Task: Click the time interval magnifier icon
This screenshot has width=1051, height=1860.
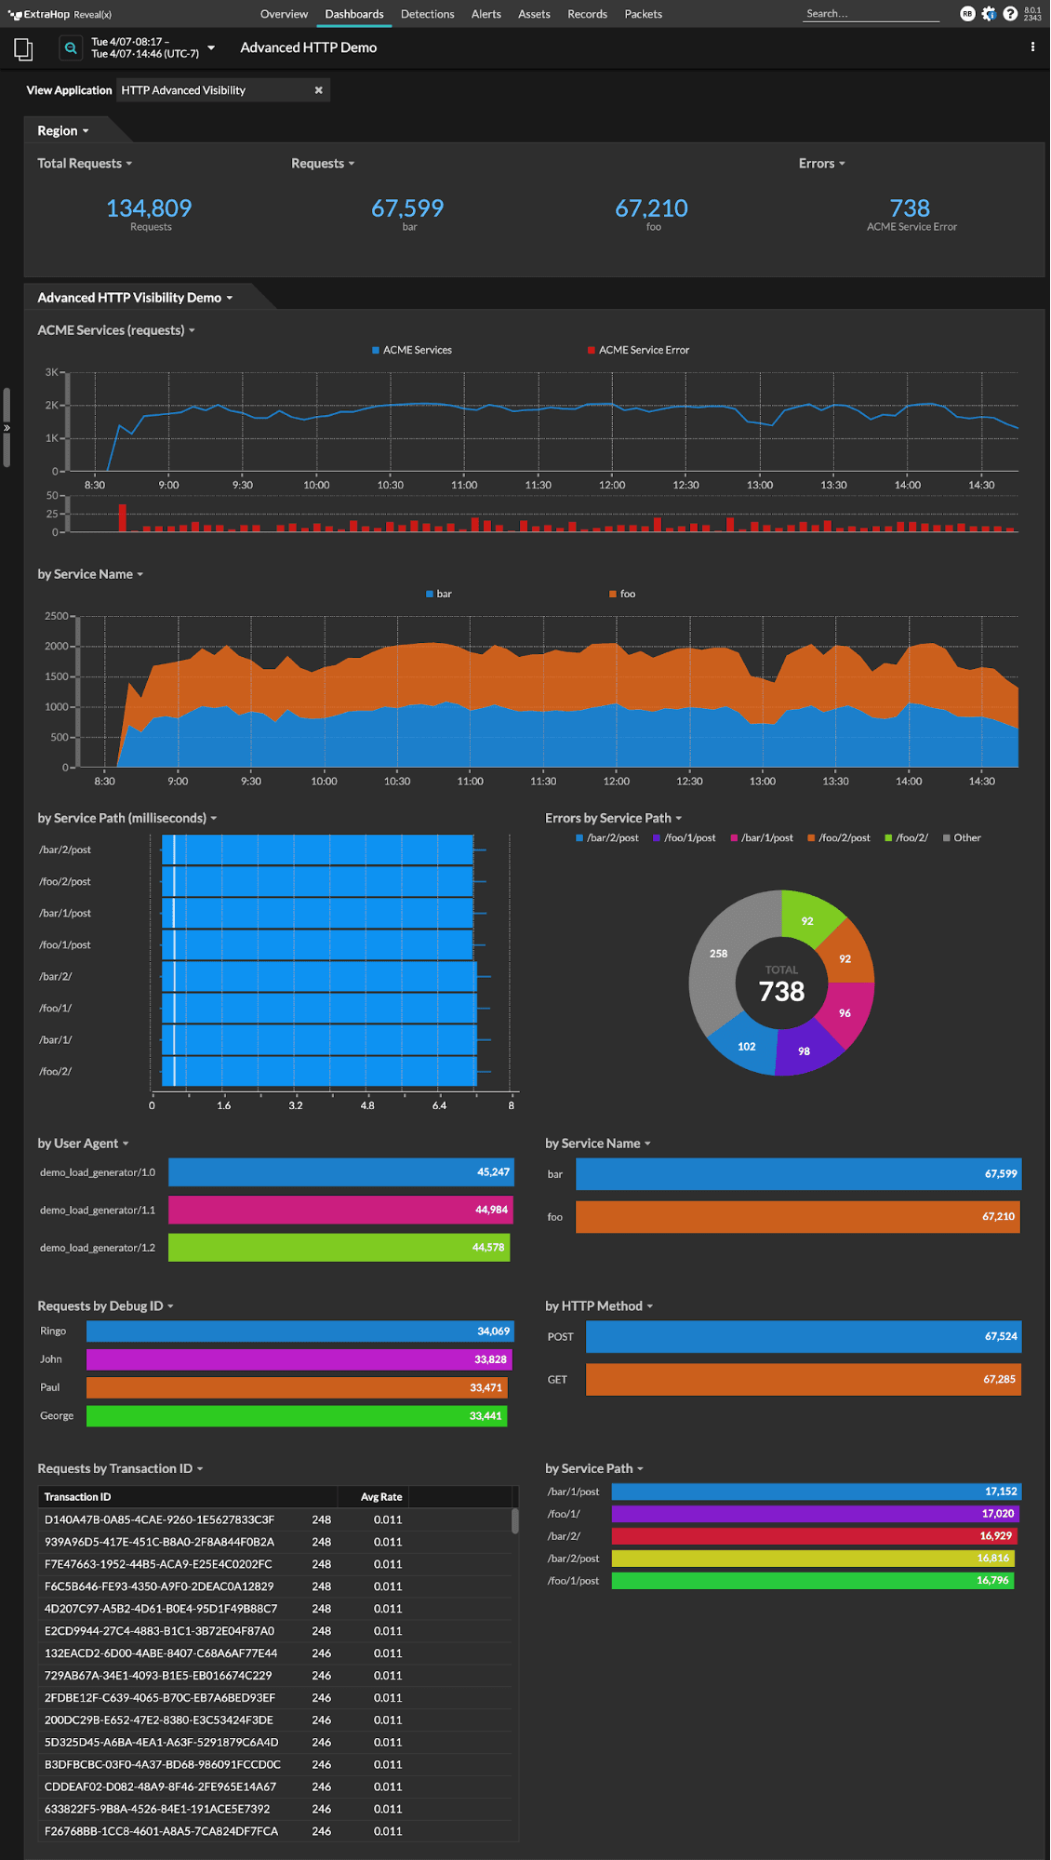Action: (x=71, y=47)
